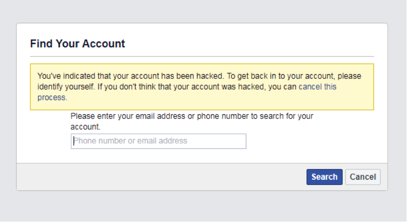Click the "Find Your Account" heading
This screenshot has width=407, height=222.
click(x=78, y=44)
